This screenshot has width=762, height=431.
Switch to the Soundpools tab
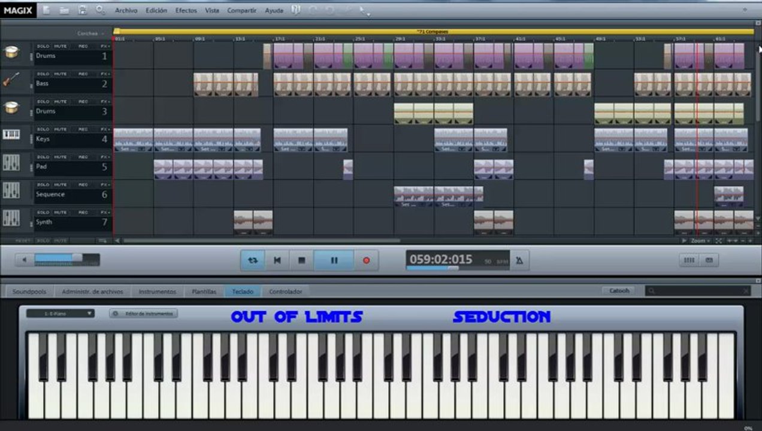pyautogui.click(x=29, y=292)
